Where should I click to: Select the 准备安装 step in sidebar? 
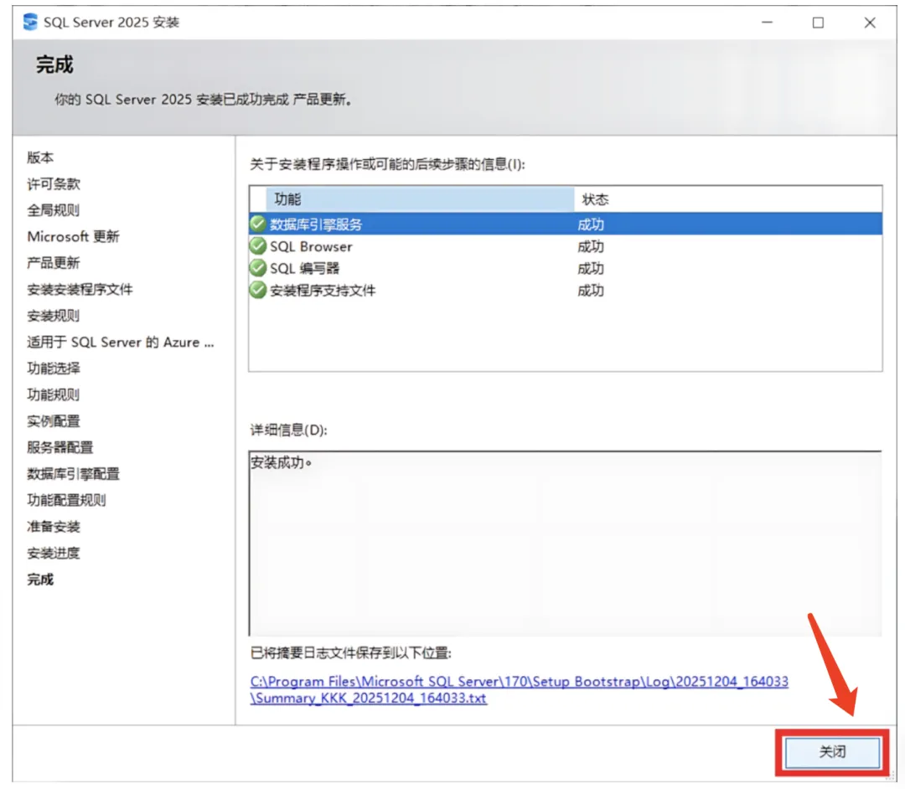pyautogui.click(x=54, y=527)
